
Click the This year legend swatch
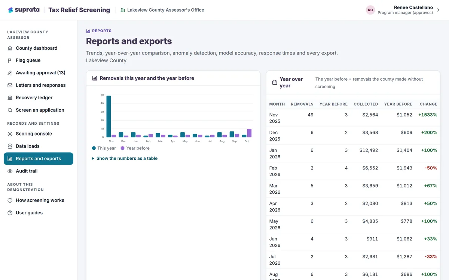point(94,148)
